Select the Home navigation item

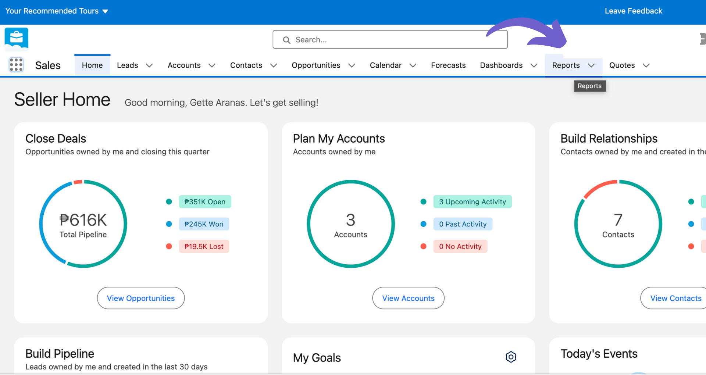[x=92, y=65]
